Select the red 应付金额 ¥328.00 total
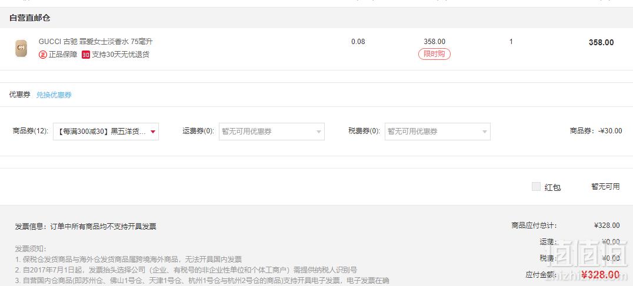This screenshot has height=286, width=633. click(600, 275)
